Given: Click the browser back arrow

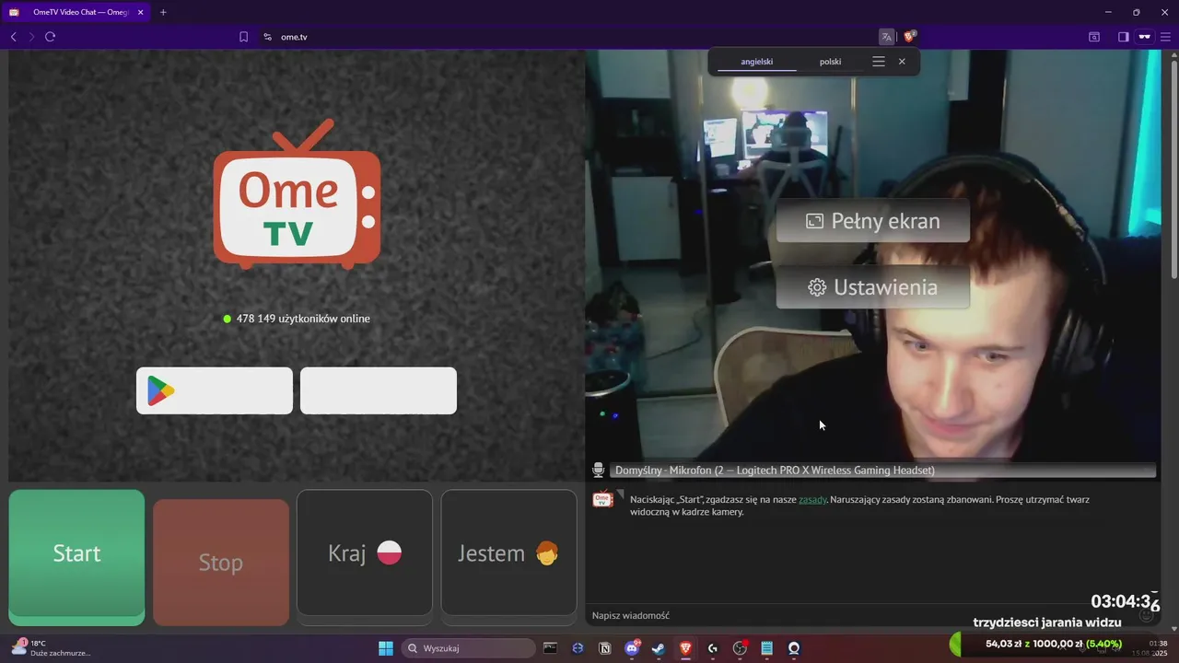Looking at the screenshot, I should click(13, 37).
